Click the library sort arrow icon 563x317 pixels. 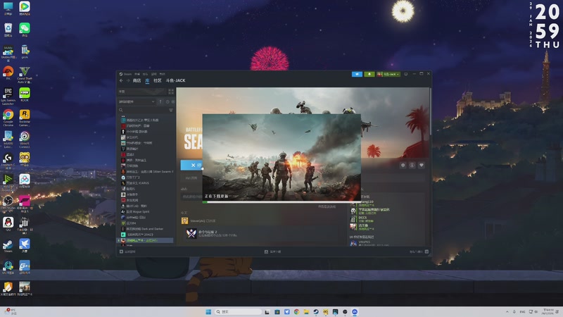click(160, 101)
